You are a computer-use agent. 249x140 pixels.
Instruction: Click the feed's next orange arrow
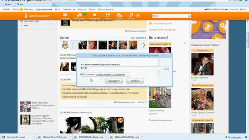[x=144, y=45]
